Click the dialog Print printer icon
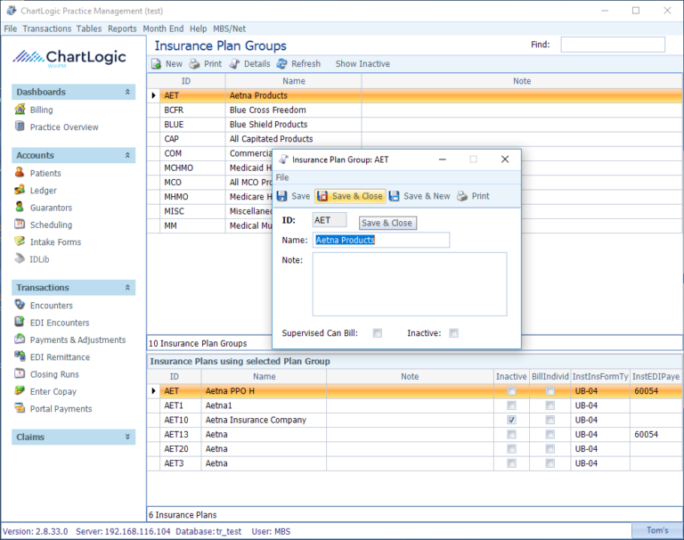The height and width of the screenshot is (540, 684). click(x=462, y=196)
